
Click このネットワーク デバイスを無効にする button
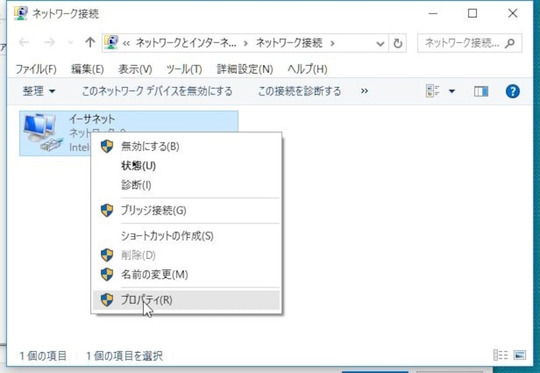(157, 91)
